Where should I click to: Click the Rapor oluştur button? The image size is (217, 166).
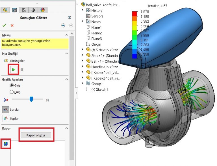(36, 135)
